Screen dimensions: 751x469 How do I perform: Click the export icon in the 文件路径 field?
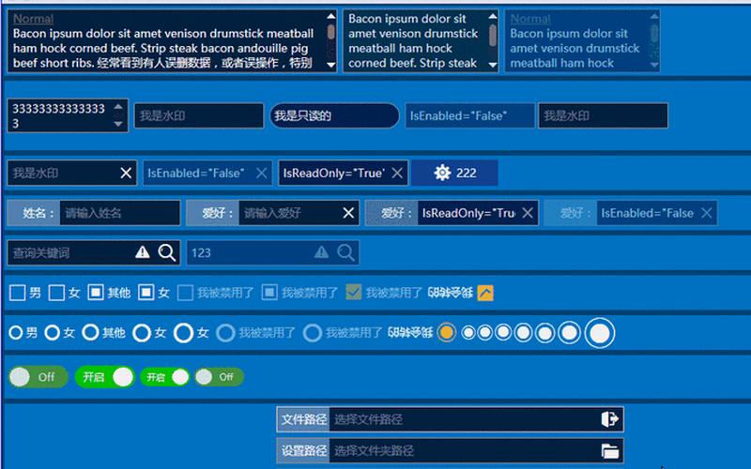click(x=609, y=419)
